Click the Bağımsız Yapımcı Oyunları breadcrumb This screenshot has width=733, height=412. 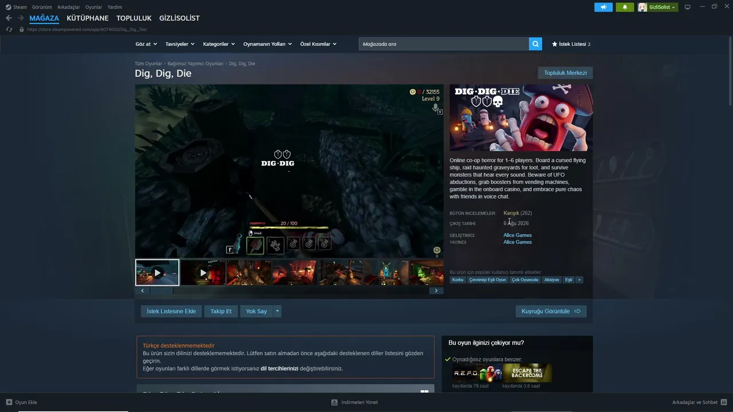195,64
